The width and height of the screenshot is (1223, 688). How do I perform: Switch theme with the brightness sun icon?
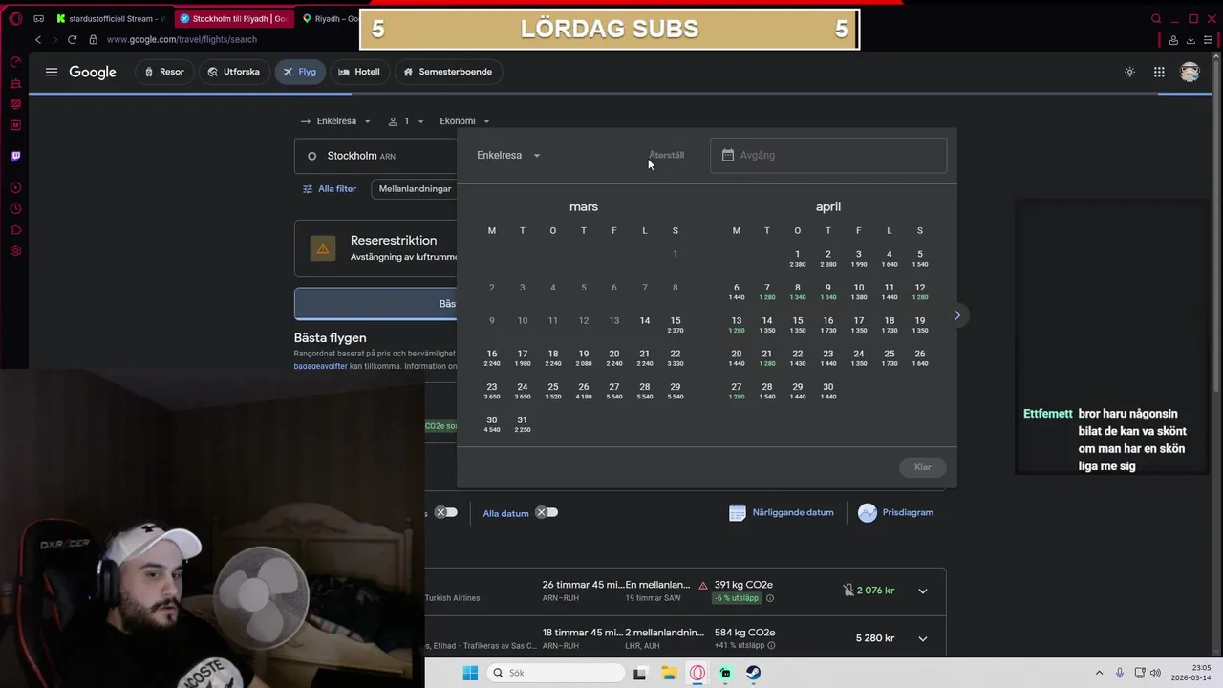pos(1129,72)
